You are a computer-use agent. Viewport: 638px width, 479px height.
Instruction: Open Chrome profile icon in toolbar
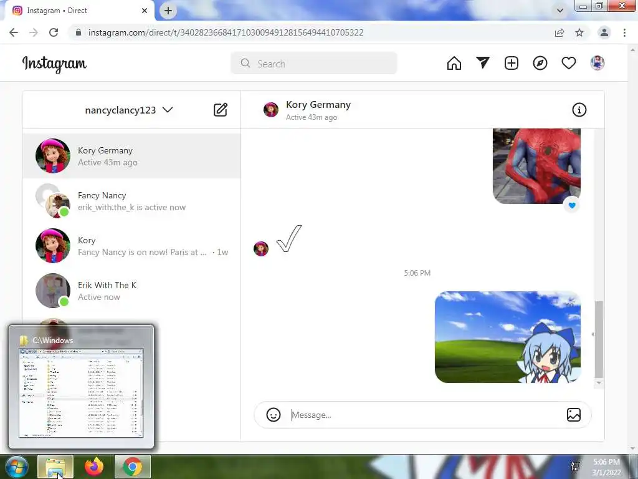[604, 32]
